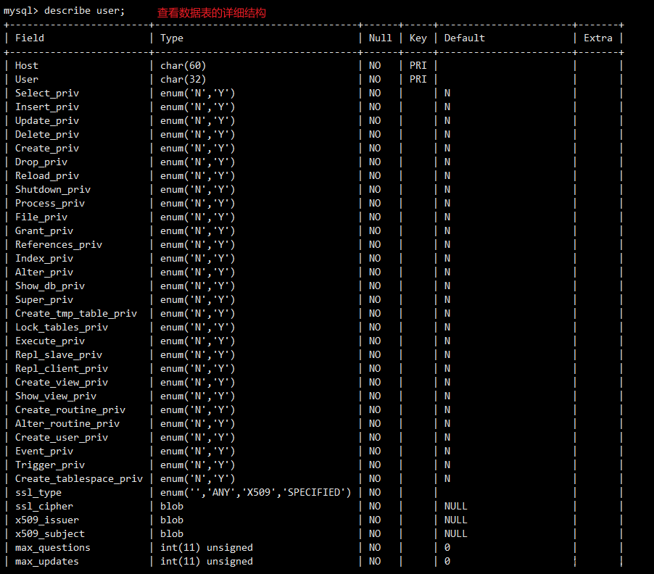The width and height of the screenshot is (654, 574).
Task: Click the 'describe user;' command text
Action: point(84,11)
